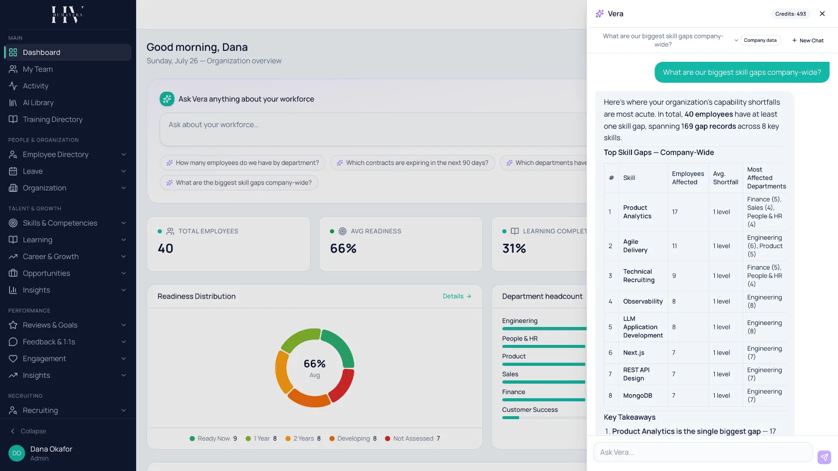Click the Vera sparkle icon in panel header
The image size is (838, 471).
(600, 13)
